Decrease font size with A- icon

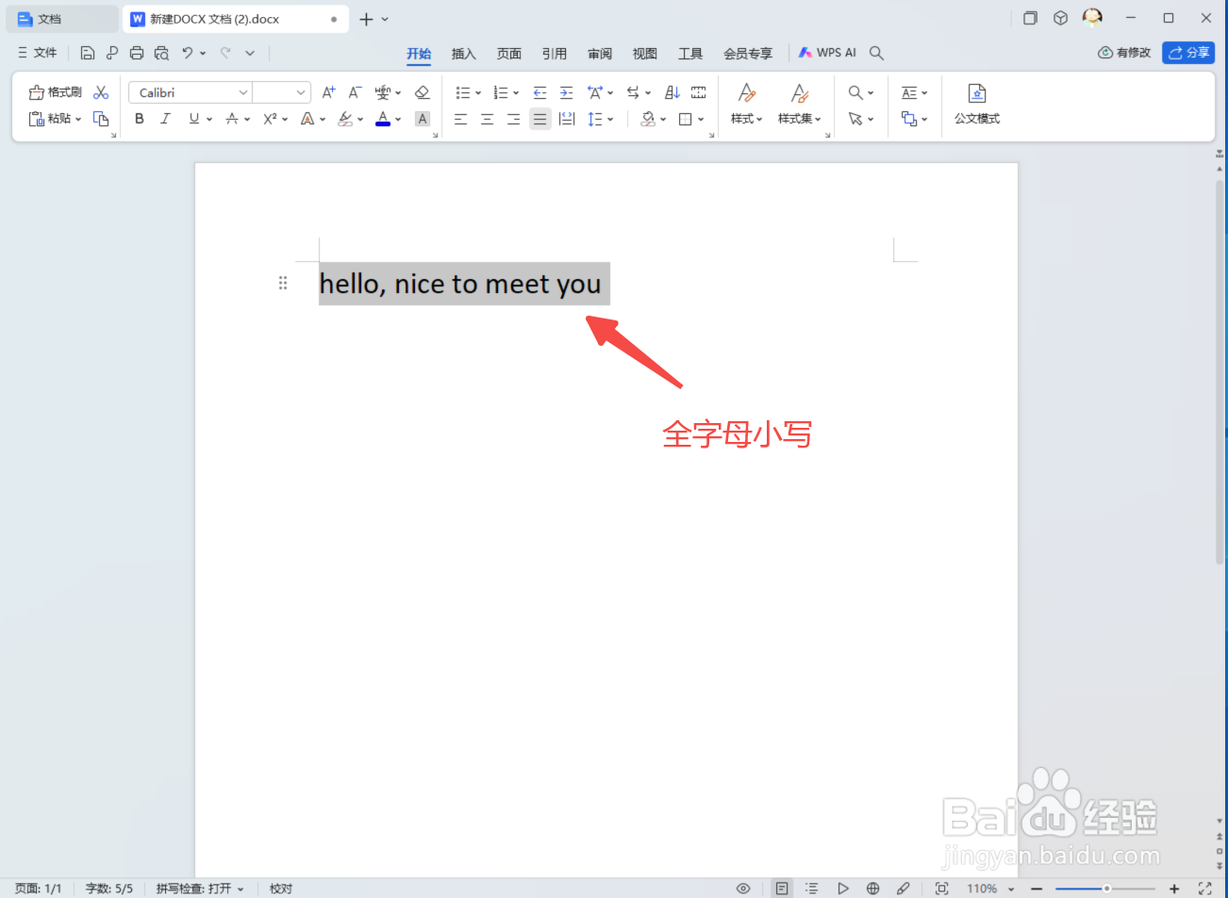355,92
